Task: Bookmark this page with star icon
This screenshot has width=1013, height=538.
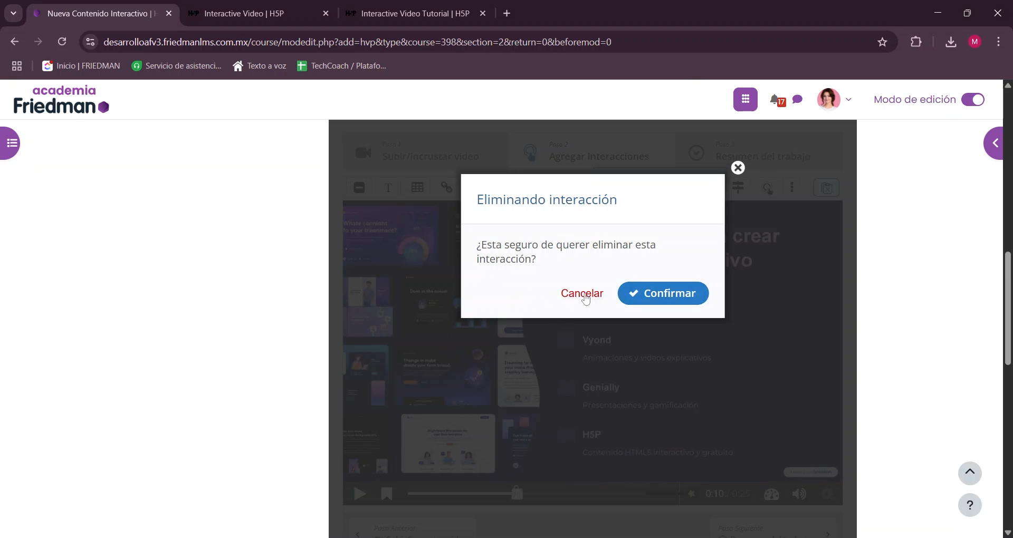Action: pos(883,42)
